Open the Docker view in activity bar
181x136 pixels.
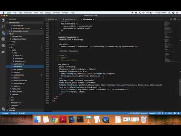click(3, 52)
